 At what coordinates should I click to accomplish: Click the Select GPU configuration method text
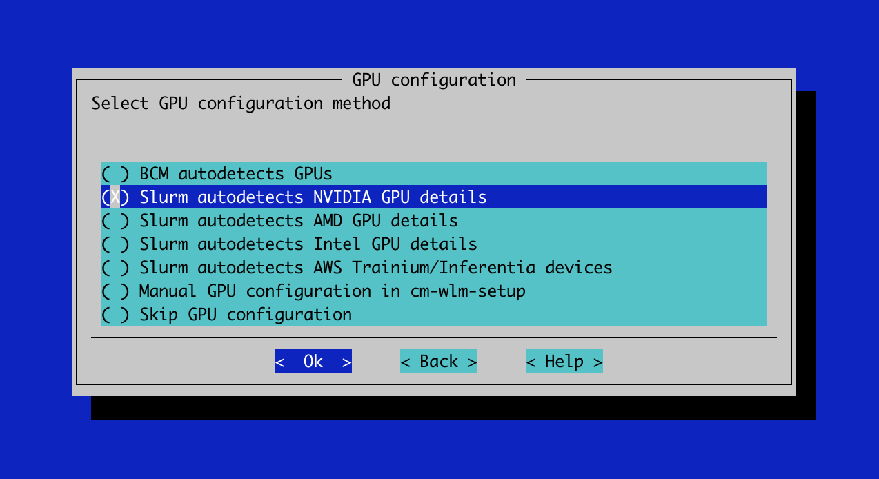point(241,104)
